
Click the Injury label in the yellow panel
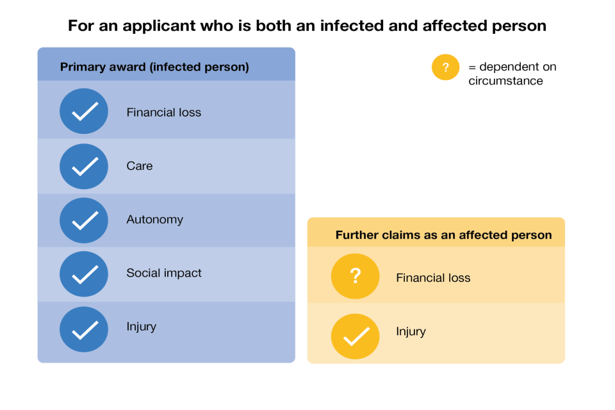(411, 332)
